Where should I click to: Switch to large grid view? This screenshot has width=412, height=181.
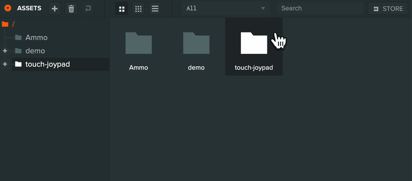pos(121,9)
